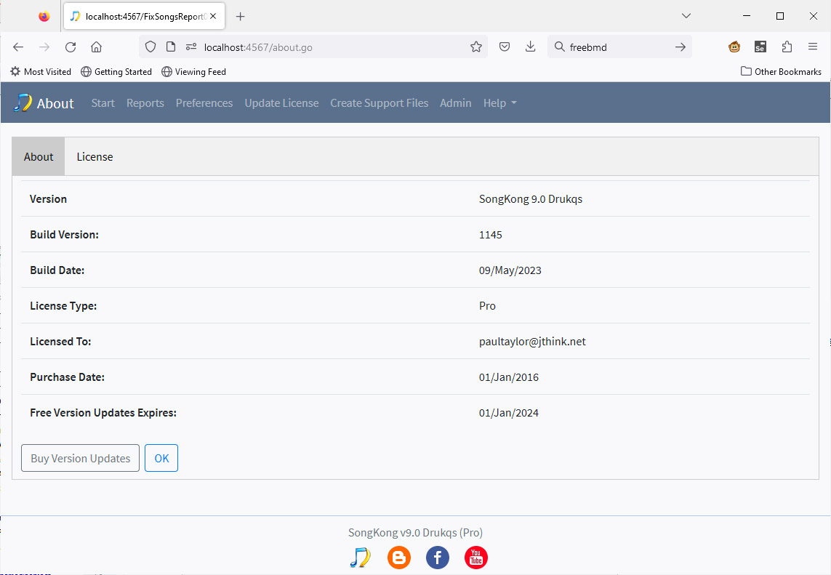Open the Most Visited bookmarks
Image resolution: width=831 pixels, height=575 pixels.
click(x=41, y=71)
